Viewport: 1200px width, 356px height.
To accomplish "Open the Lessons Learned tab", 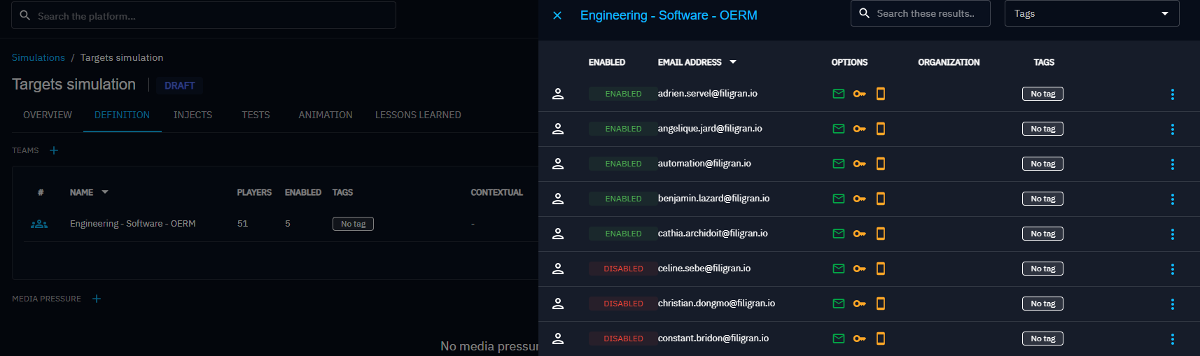I will (418, 115).
